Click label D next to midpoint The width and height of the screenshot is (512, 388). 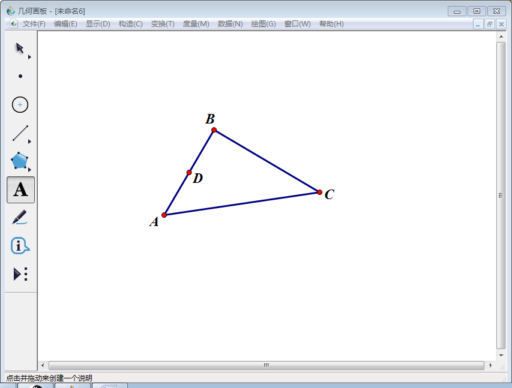(198, 178)
